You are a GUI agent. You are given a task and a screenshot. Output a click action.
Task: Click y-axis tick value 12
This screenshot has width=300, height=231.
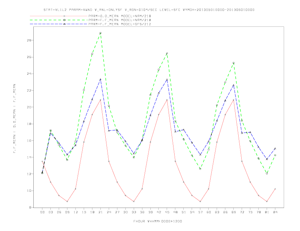click(x=29, y=174)
